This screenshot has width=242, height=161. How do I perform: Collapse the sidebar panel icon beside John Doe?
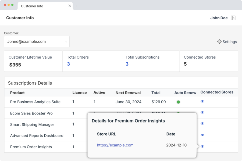coord(233,18)
